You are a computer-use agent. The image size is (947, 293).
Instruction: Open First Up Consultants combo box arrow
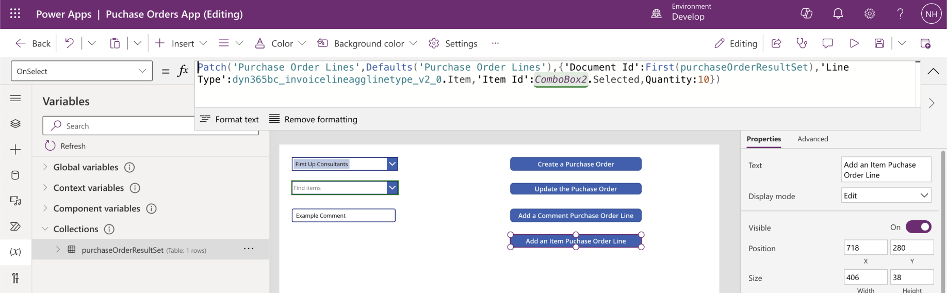pyautogui.click(x=393, y=164)
